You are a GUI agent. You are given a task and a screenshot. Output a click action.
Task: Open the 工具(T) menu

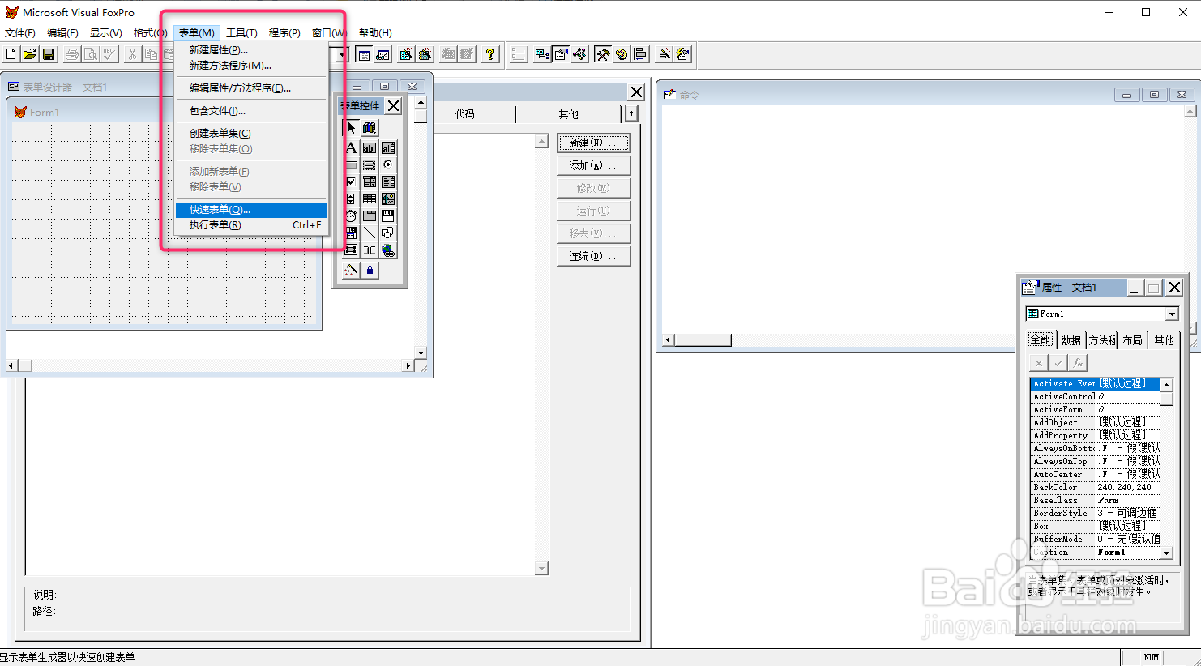click(x=241, y=33)
